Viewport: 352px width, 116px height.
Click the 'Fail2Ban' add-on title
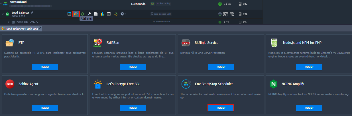(x=113, y=43)
